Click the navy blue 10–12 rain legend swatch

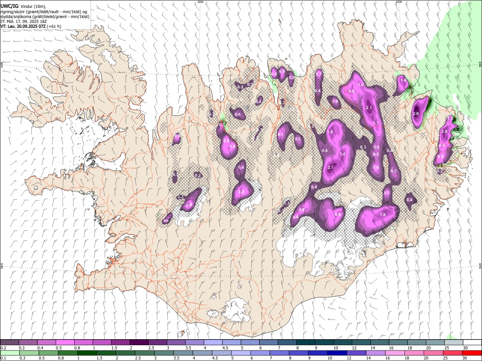337,353
